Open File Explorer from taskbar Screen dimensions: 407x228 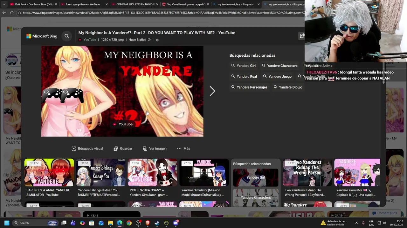(110, 223)
